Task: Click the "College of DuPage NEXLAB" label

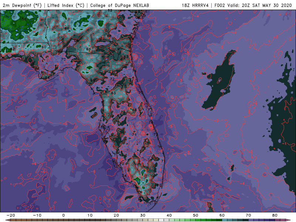Action: tap(120, 5)
